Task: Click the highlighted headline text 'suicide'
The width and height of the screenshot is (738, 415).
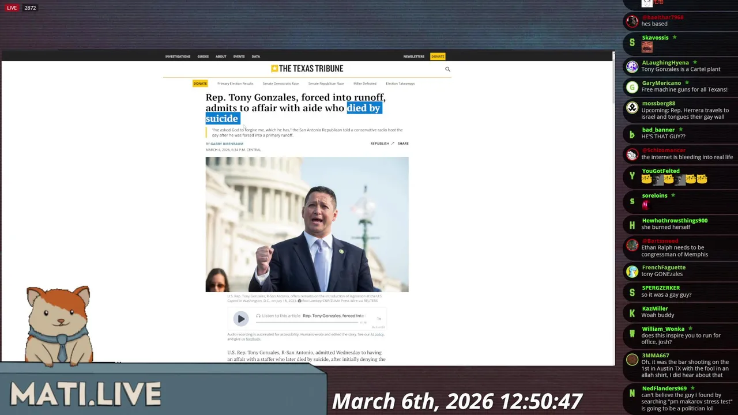Action: (222, 118)
